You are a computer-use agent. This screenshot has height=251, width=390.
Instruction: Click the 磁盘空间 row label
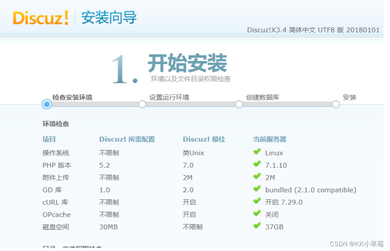pyautogui.click(x=56, y=227)
